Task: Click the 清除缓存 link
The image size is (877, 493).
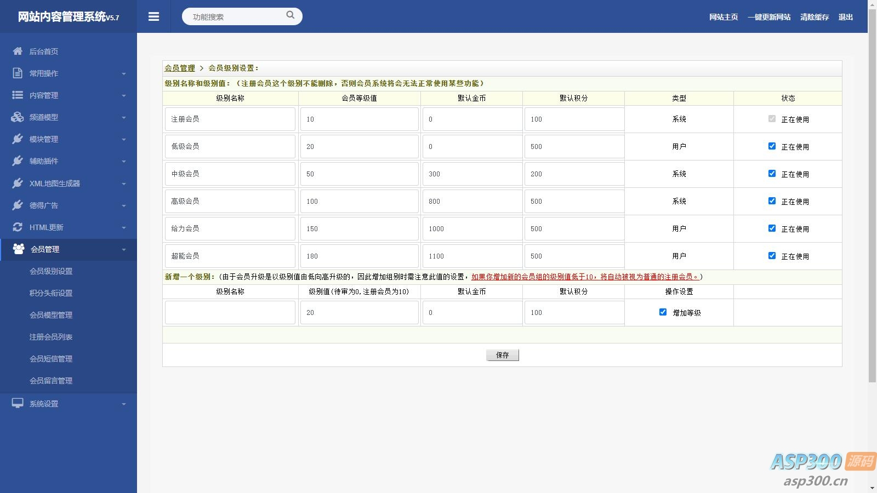Action: 814,17
